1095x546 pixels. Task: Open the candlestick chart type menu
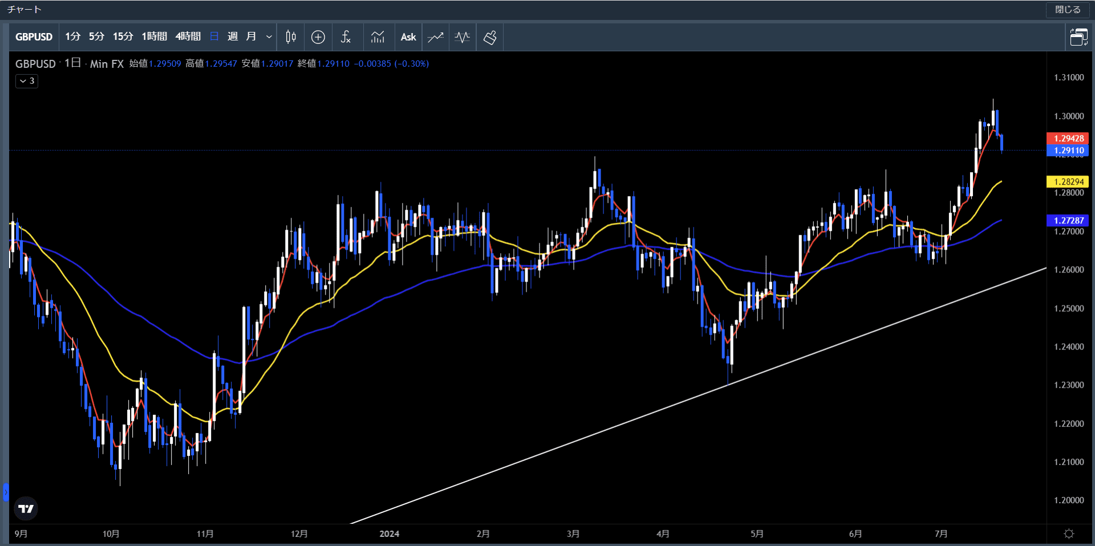pyautogui.click(x=290, y=37)
